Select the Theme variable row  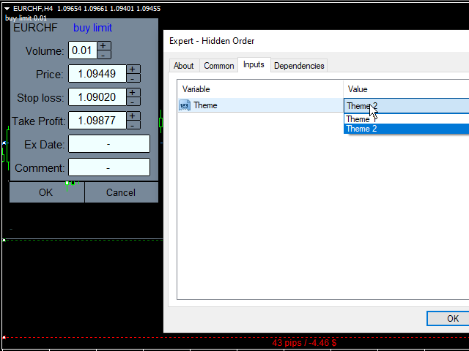tap(261, 105)
